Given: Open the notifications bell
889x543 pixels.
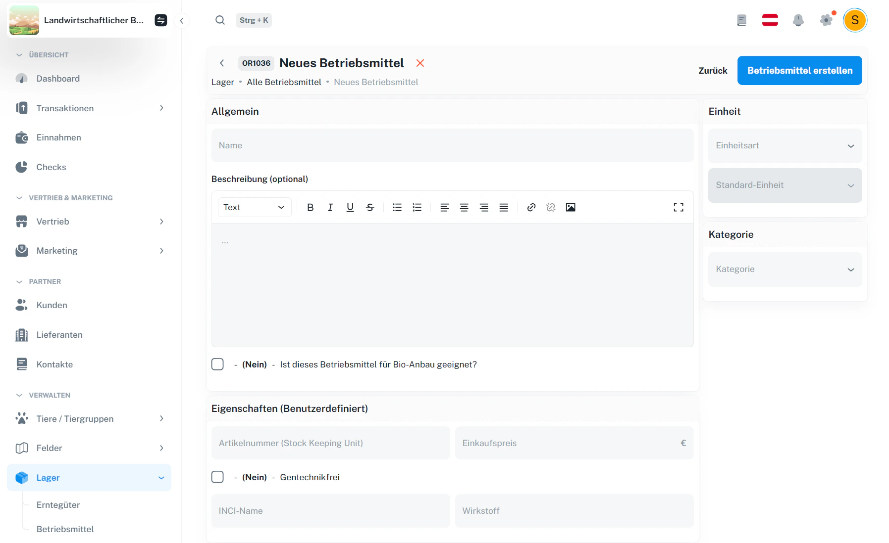Looking at the screenshot, I should click(x=798, y=20).
